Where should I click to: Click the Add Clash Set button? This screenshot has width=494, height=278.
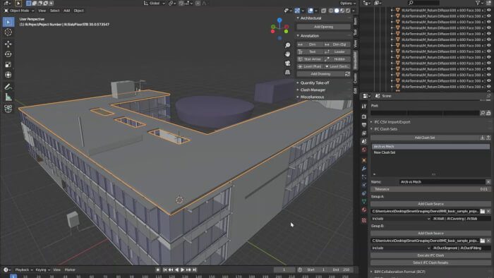tap(424, 138)
